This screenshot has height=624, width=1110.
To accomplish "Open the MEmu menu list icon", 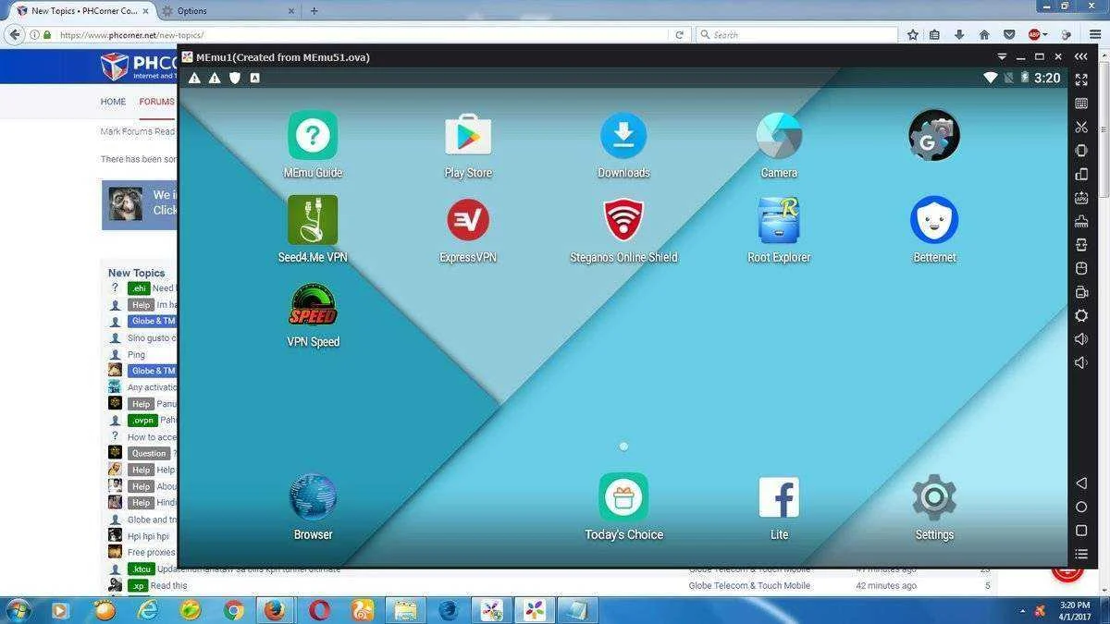I will tap(1081, 554).
